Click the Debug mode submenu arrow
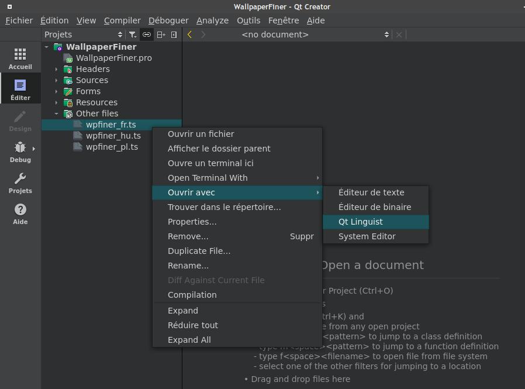The image size is (525, 389). 34,149
